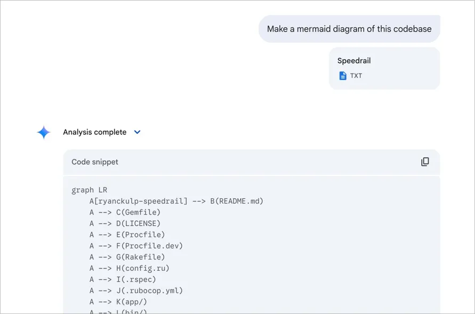The image size is (475, 314).
Task: Select the "Make a mermaid diagram" message bubble
Action: tap(349, 29)
